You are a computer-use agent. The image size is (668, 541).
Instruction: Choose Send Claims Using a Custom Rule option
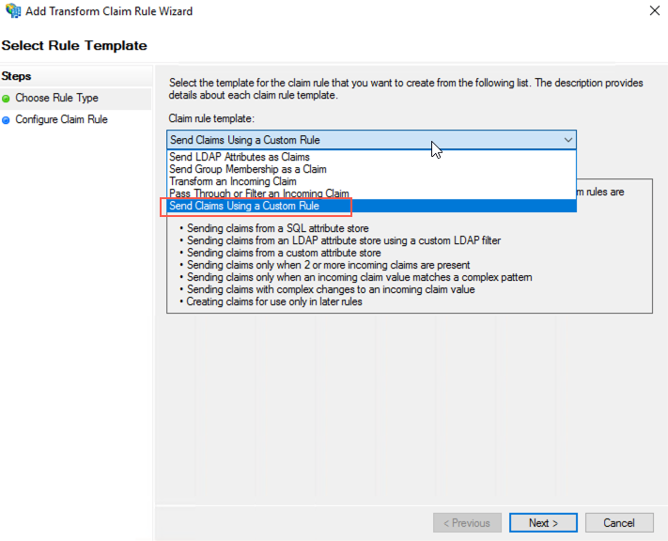[x=244, y=206]
